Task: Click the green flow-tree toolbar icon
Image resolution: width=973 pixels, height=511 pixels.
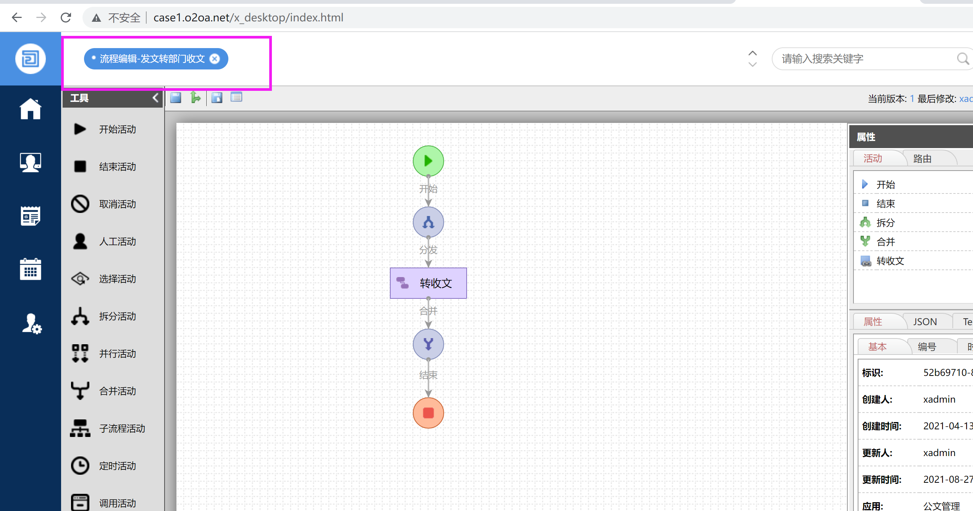Action: click(x=196, y=98)
